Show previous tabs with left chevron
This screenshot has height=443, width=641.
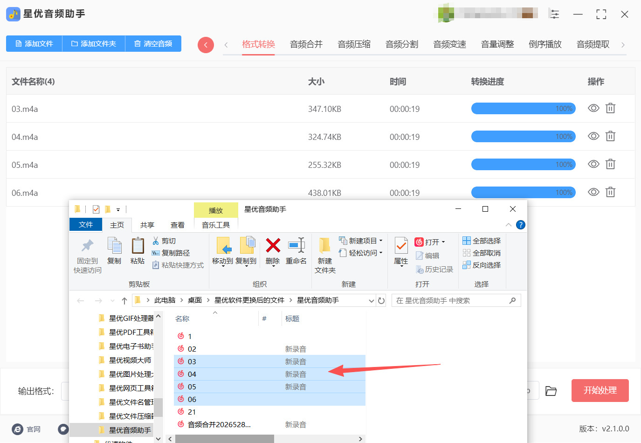(226, 45)
